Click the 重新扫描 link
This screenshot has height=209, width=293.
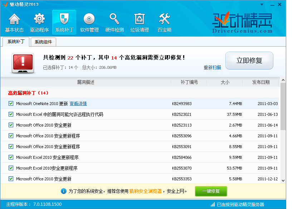(x=212, y=67)
